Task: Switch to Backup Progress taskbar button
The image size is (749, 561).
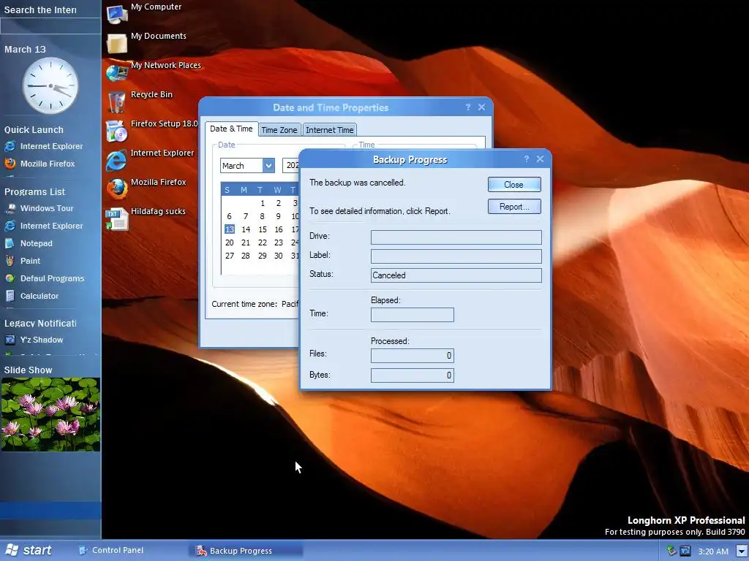Action: click(246, 551)
